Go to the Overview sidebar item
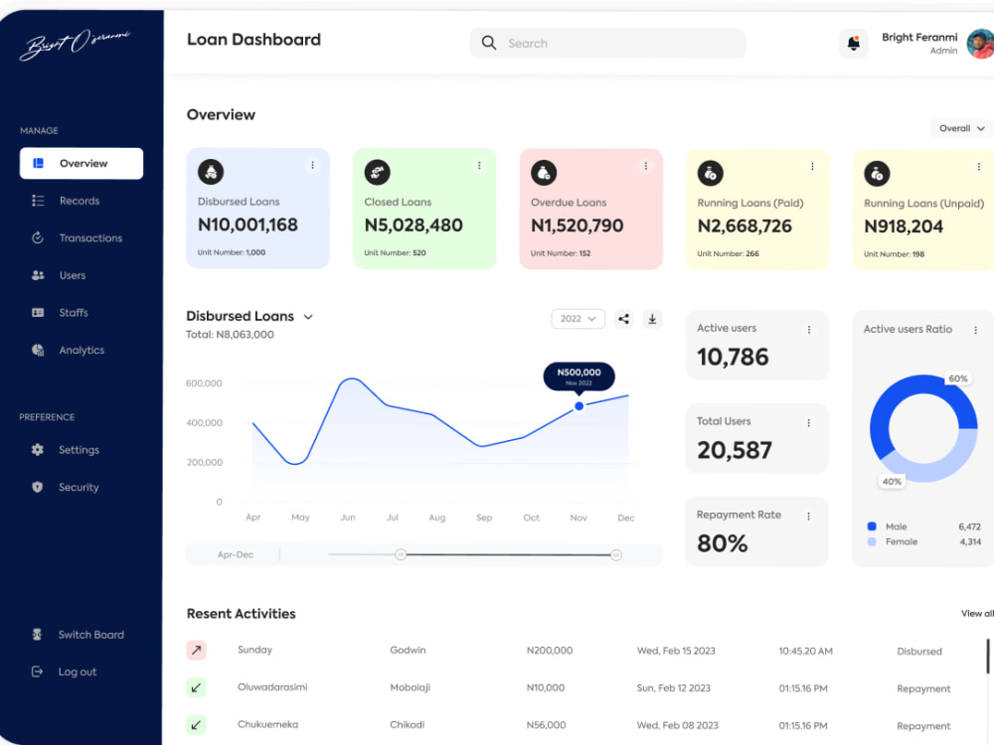 [x=82, y=164]
